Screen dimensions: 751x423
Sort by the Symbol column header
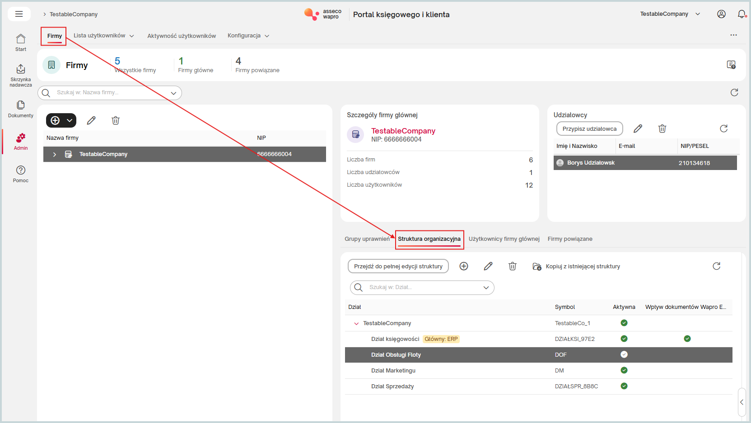564,307
